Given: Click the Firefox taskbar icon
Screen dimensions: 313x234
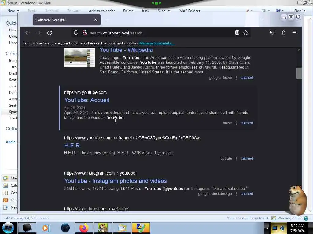Looking at the screenshot, I should tap(84, 228).
